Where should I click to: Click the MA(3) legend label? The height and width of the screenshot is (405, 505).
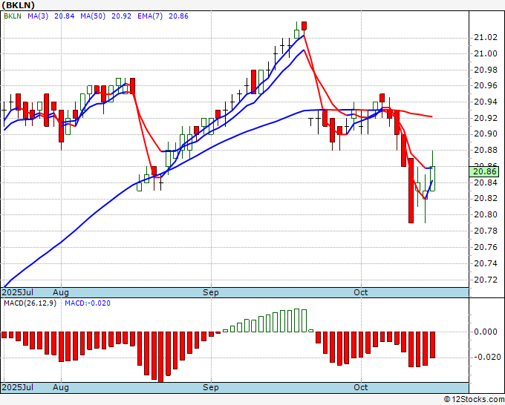click(38, 16)
